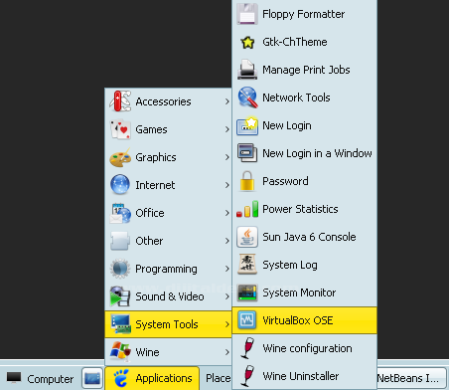This screenshot has height=390, width=449.
Task: Click the System Tools computer icon
Action: [x=121, y=324]
